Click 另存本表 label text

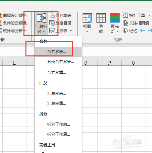[x=63, y=16]
